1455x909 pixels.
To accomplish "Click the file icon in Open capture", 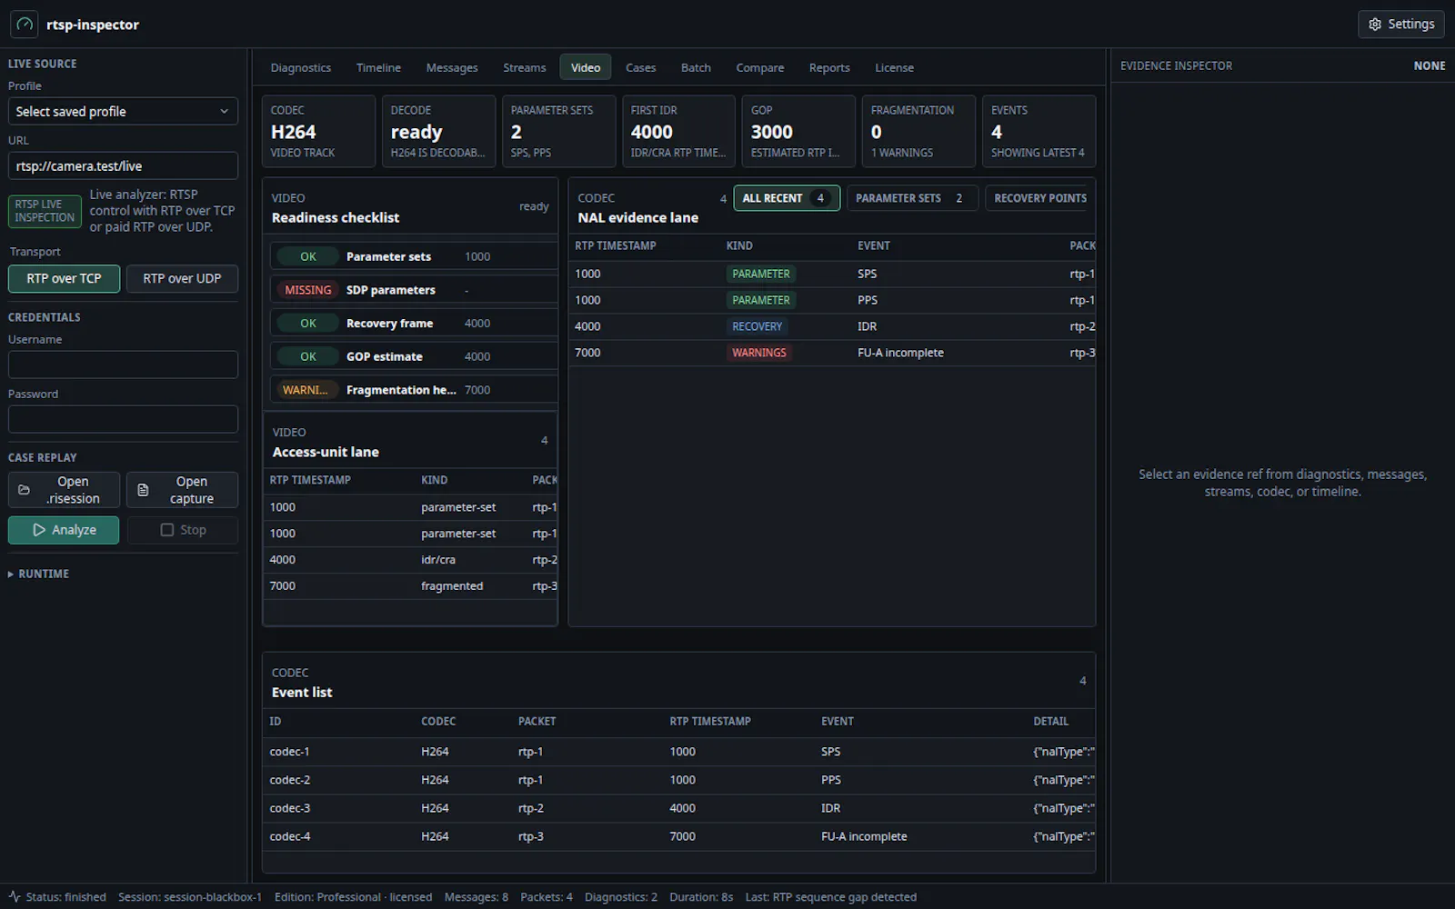I will pyautogui.click(x=143, y=490).
